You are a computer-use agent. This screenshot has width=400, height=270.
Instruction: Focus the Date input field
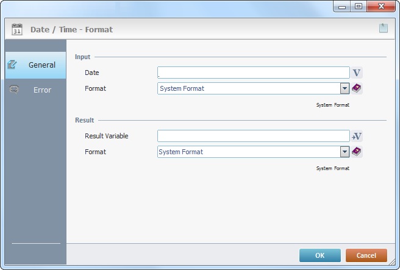pyautogui.click(x=253, y=73)
